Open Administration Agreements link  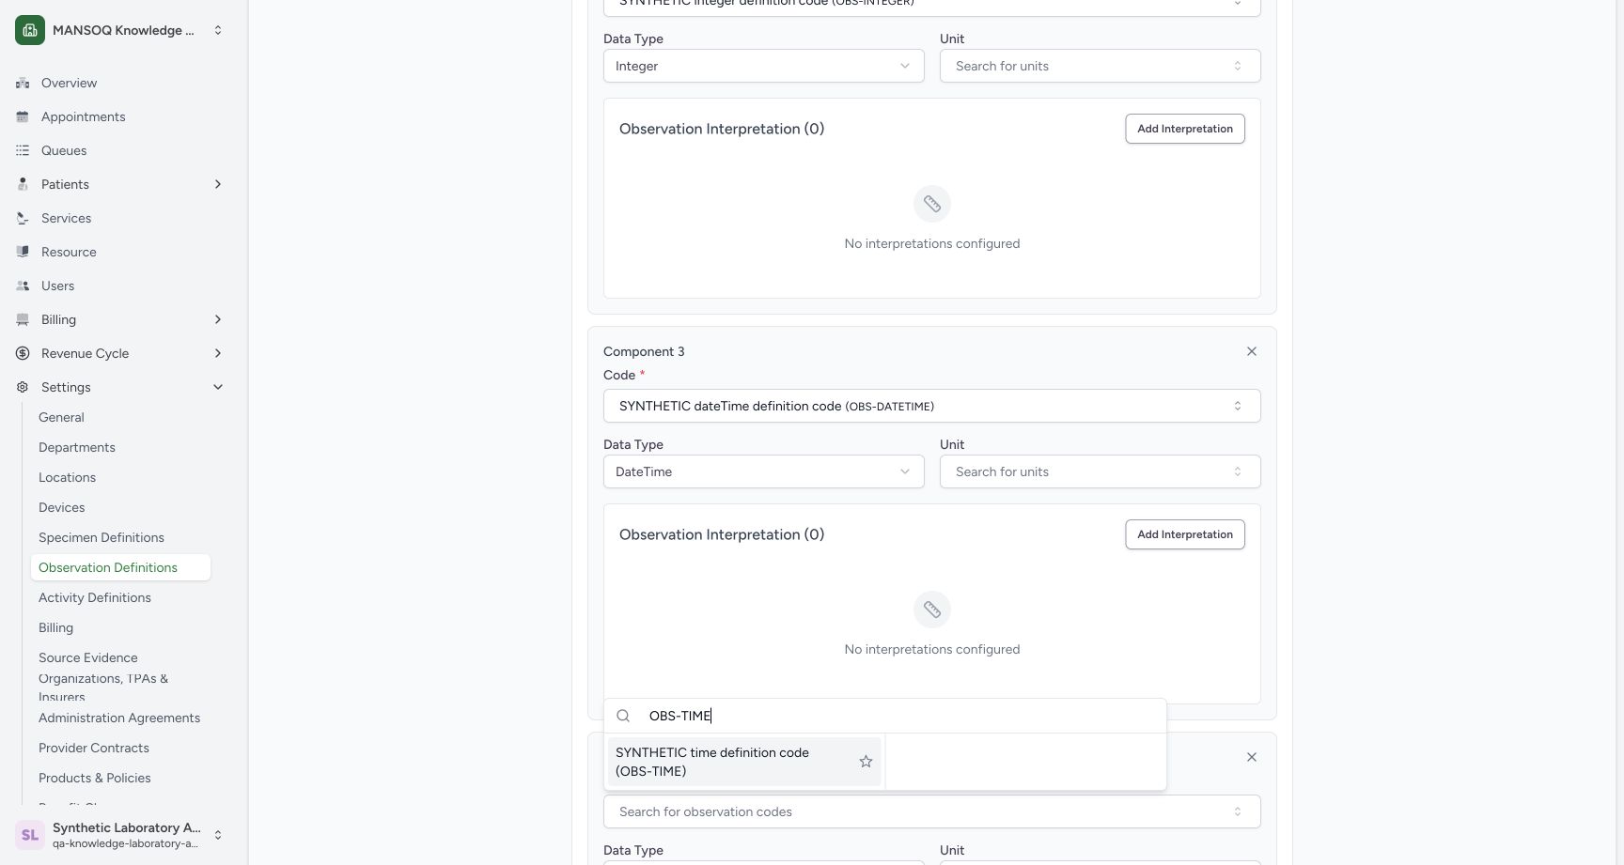(119, 718)
